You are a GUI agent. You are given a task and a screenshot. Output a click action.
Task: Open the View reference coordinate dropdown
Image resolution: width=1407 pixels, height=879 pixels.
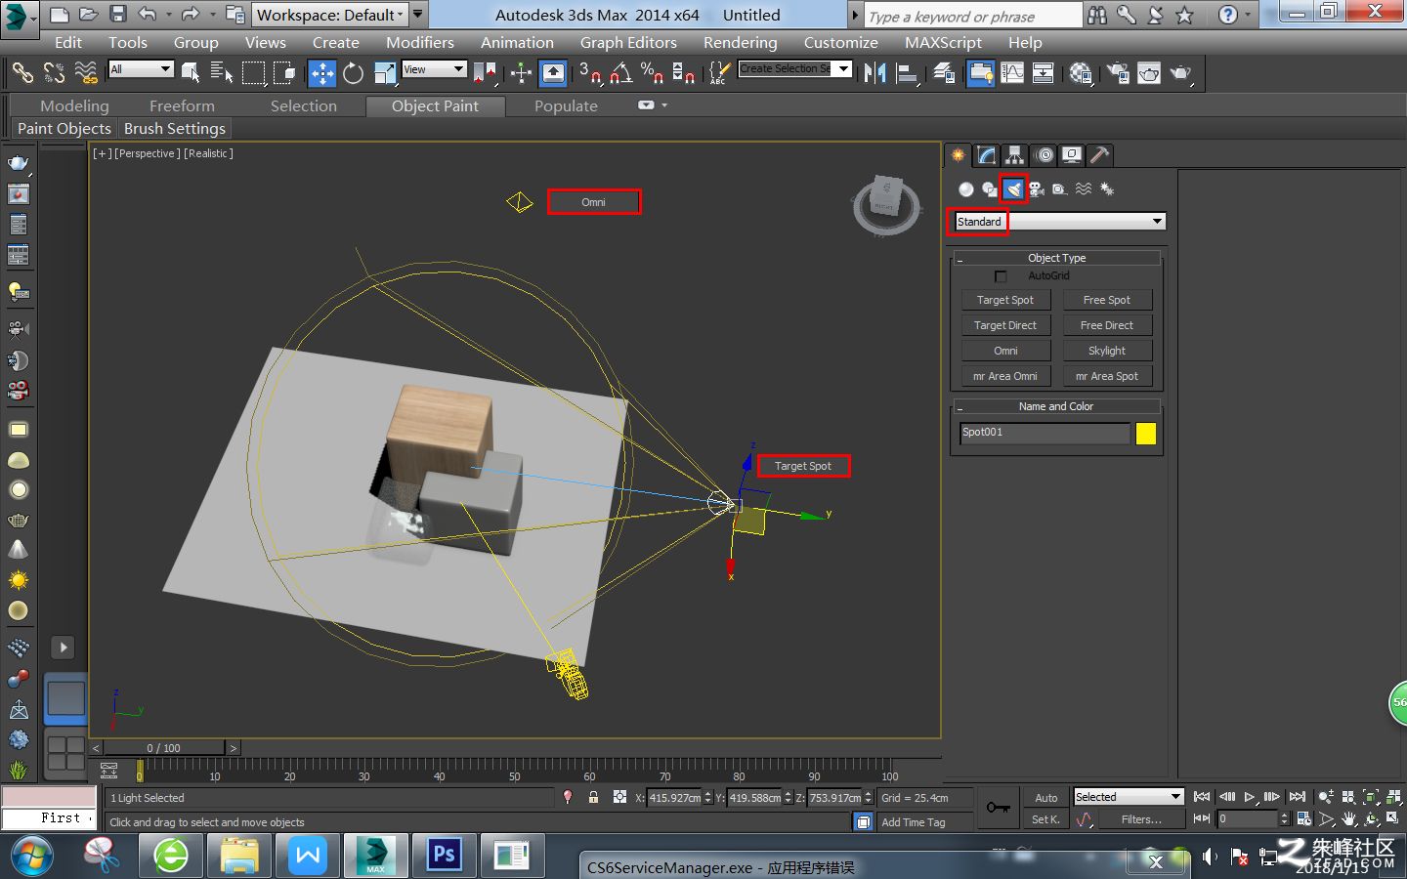point(434,69)
